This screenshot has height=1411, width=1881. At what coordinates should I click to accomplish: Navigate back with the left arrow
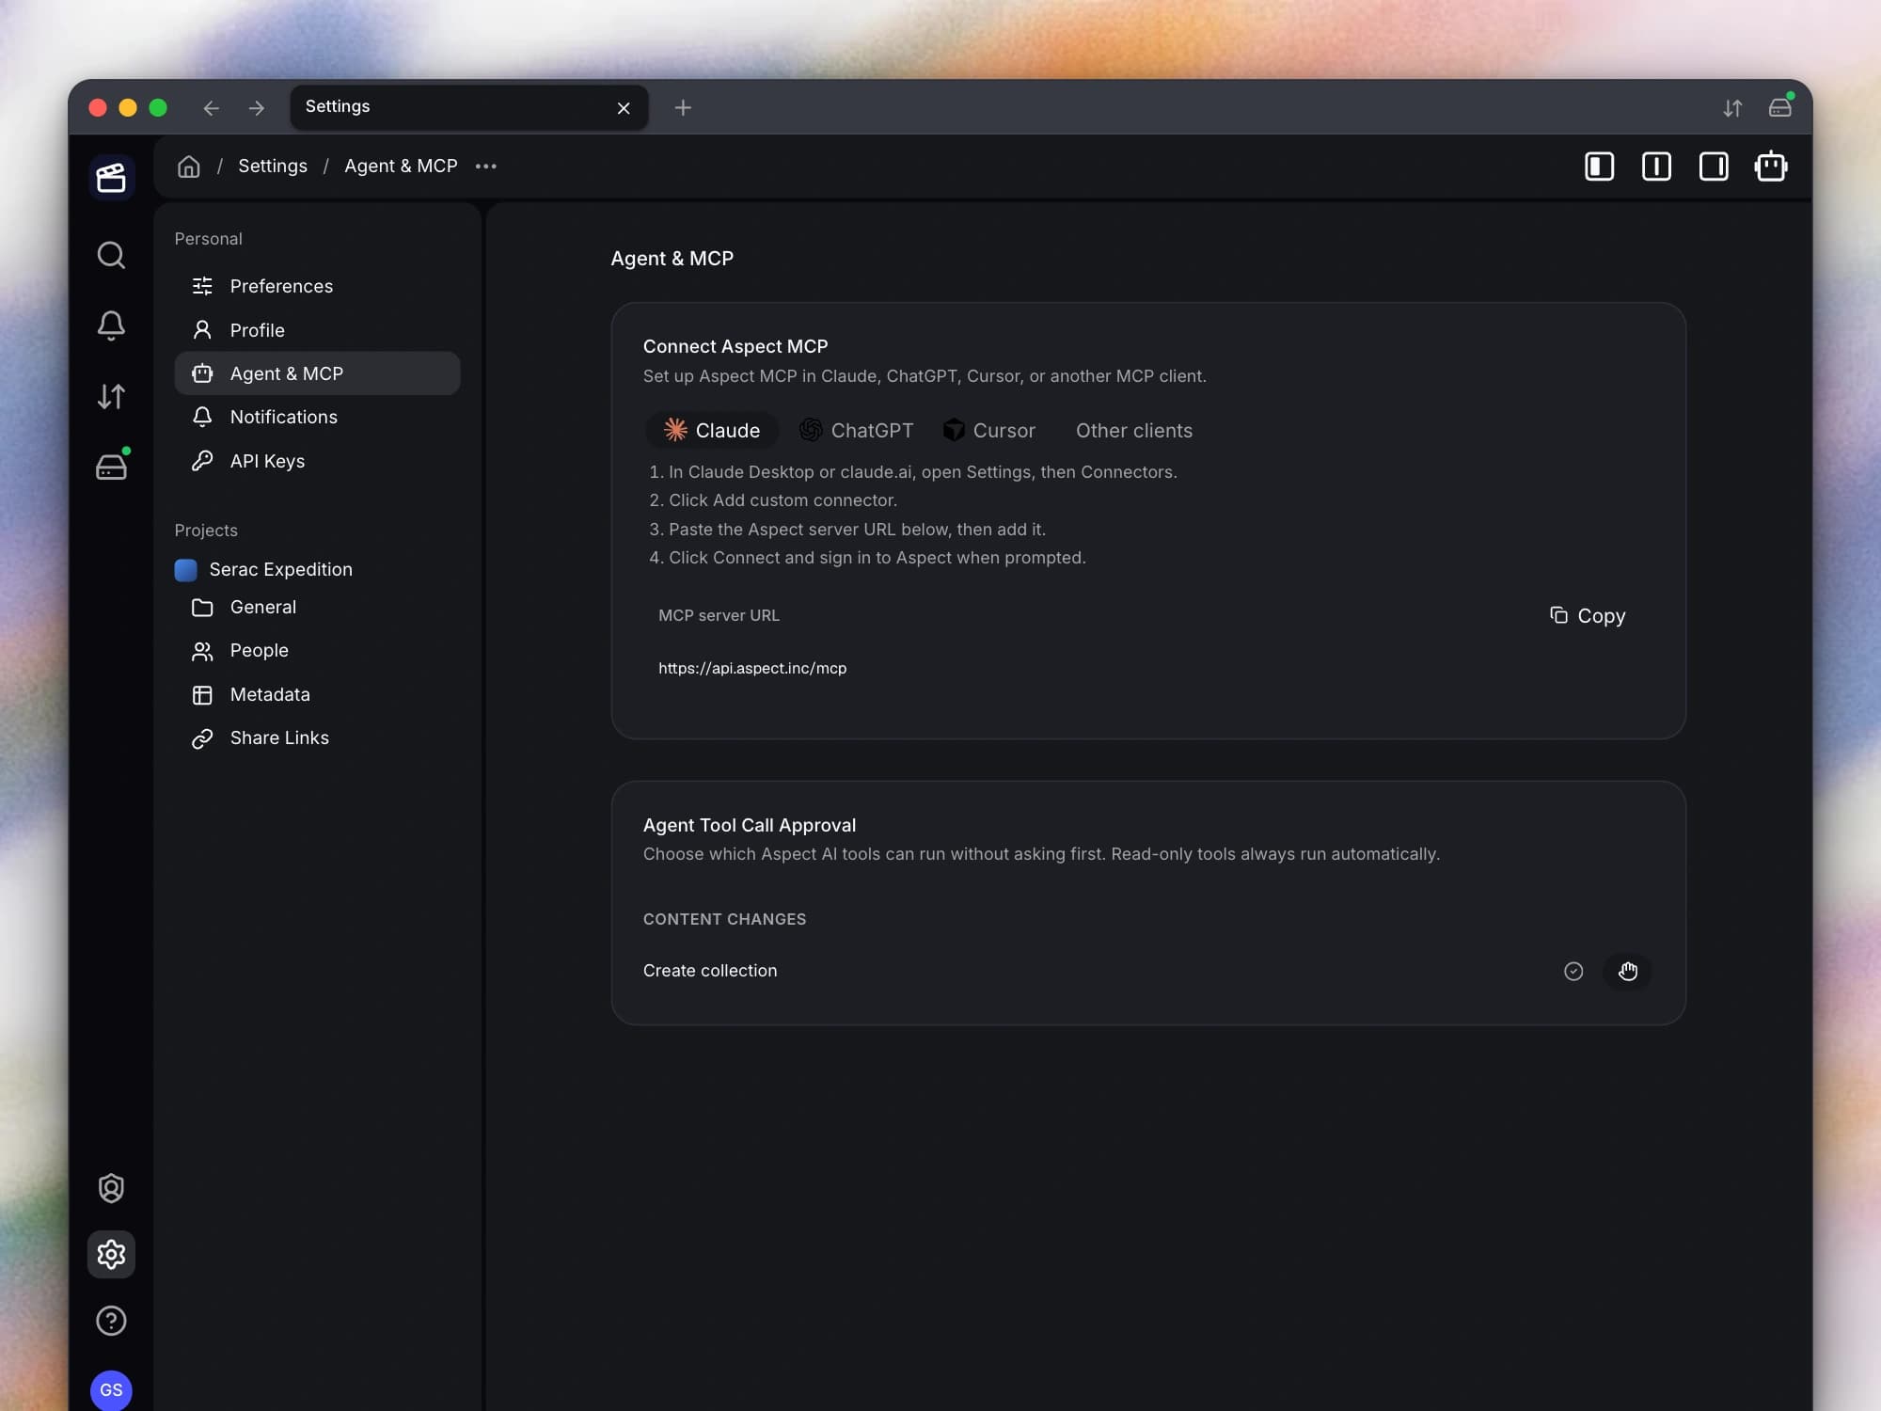(212, 108)
